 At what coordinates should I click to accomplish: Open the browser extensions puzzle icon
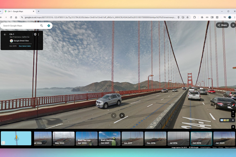pyautogui.click(x=195, y=17)
